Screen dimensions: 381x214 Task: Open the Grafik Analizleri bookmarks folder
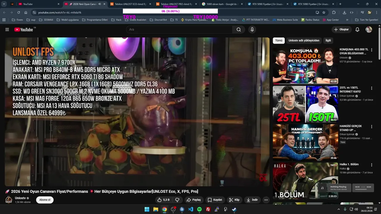[x=135, y=20]
